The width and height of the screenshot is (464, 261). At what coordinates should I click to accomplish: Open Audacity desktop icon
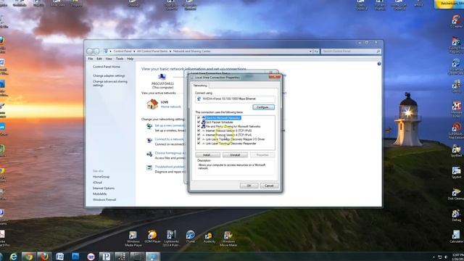(x=210, y=238)
